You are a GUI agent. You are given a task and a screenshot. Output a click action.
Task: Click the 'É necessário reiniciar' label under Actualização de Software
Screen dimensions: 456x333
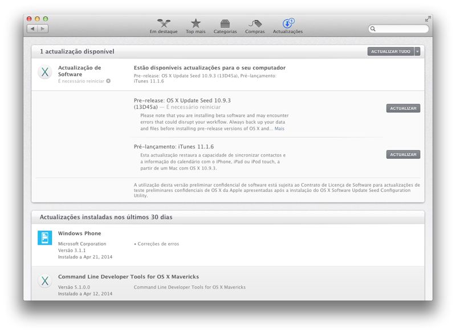pyautogui.click(x=81, y=81)
